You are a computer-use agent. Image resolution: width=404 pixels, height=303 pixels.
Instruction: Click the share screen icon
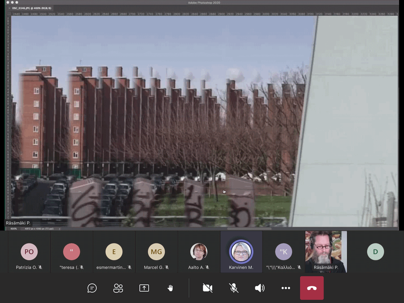(144, 288)
